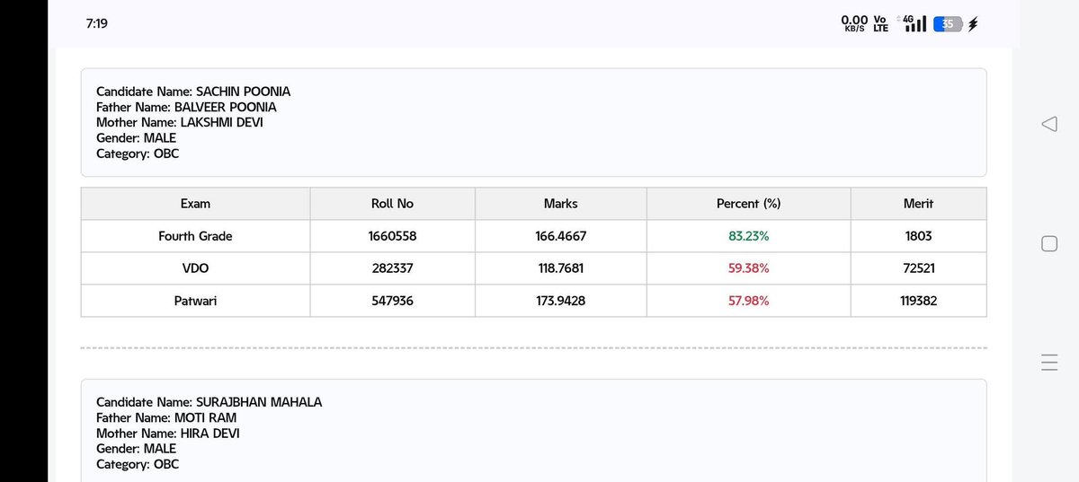The height and width of the screenshot is (482, 1079).
Task: Click Mother Name: LAKSHMI DEVI
Action: click(x=180, y=122)
